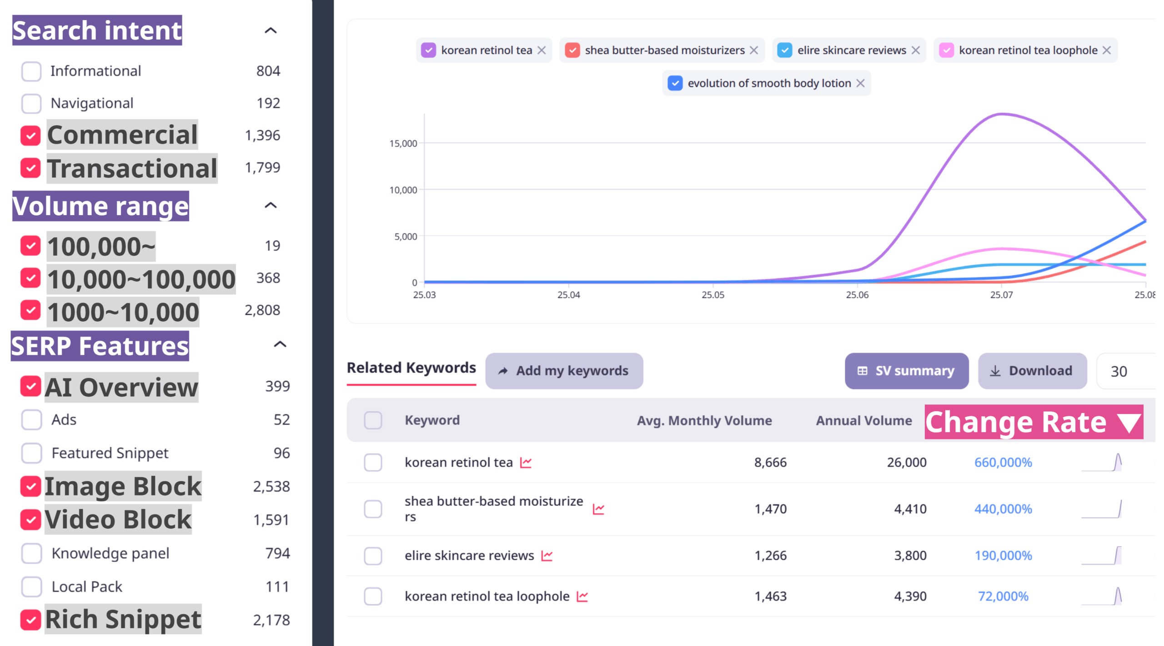Switch to the Related Keywords tab
Screen dimensions: 1164x646
(x=411, y=368)
